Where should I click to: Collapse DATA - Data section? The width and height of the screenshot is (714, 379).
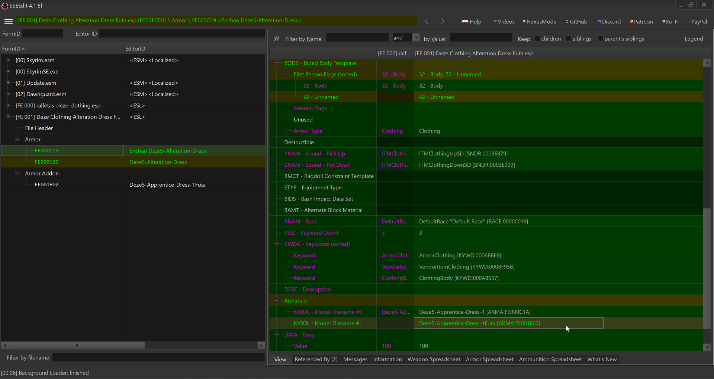click(x=277, y=334)
